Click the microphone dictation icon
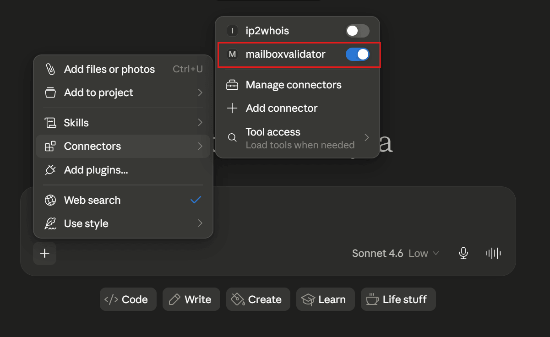550x337 pixels. [x=463, y=253]
